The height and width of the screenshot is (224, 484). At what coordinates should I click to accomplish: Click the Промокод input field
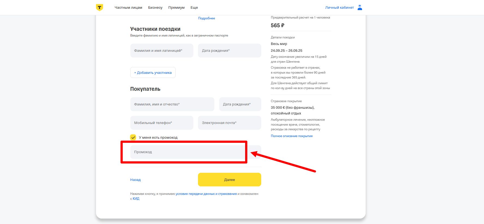pos(188,152)
